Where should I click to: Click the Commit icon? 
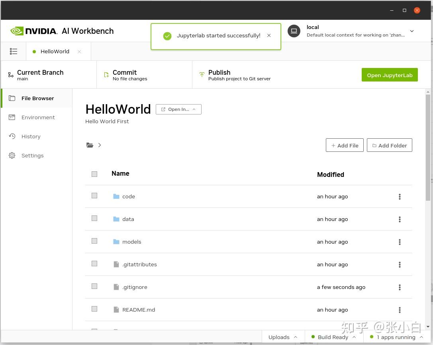point(106,75)
